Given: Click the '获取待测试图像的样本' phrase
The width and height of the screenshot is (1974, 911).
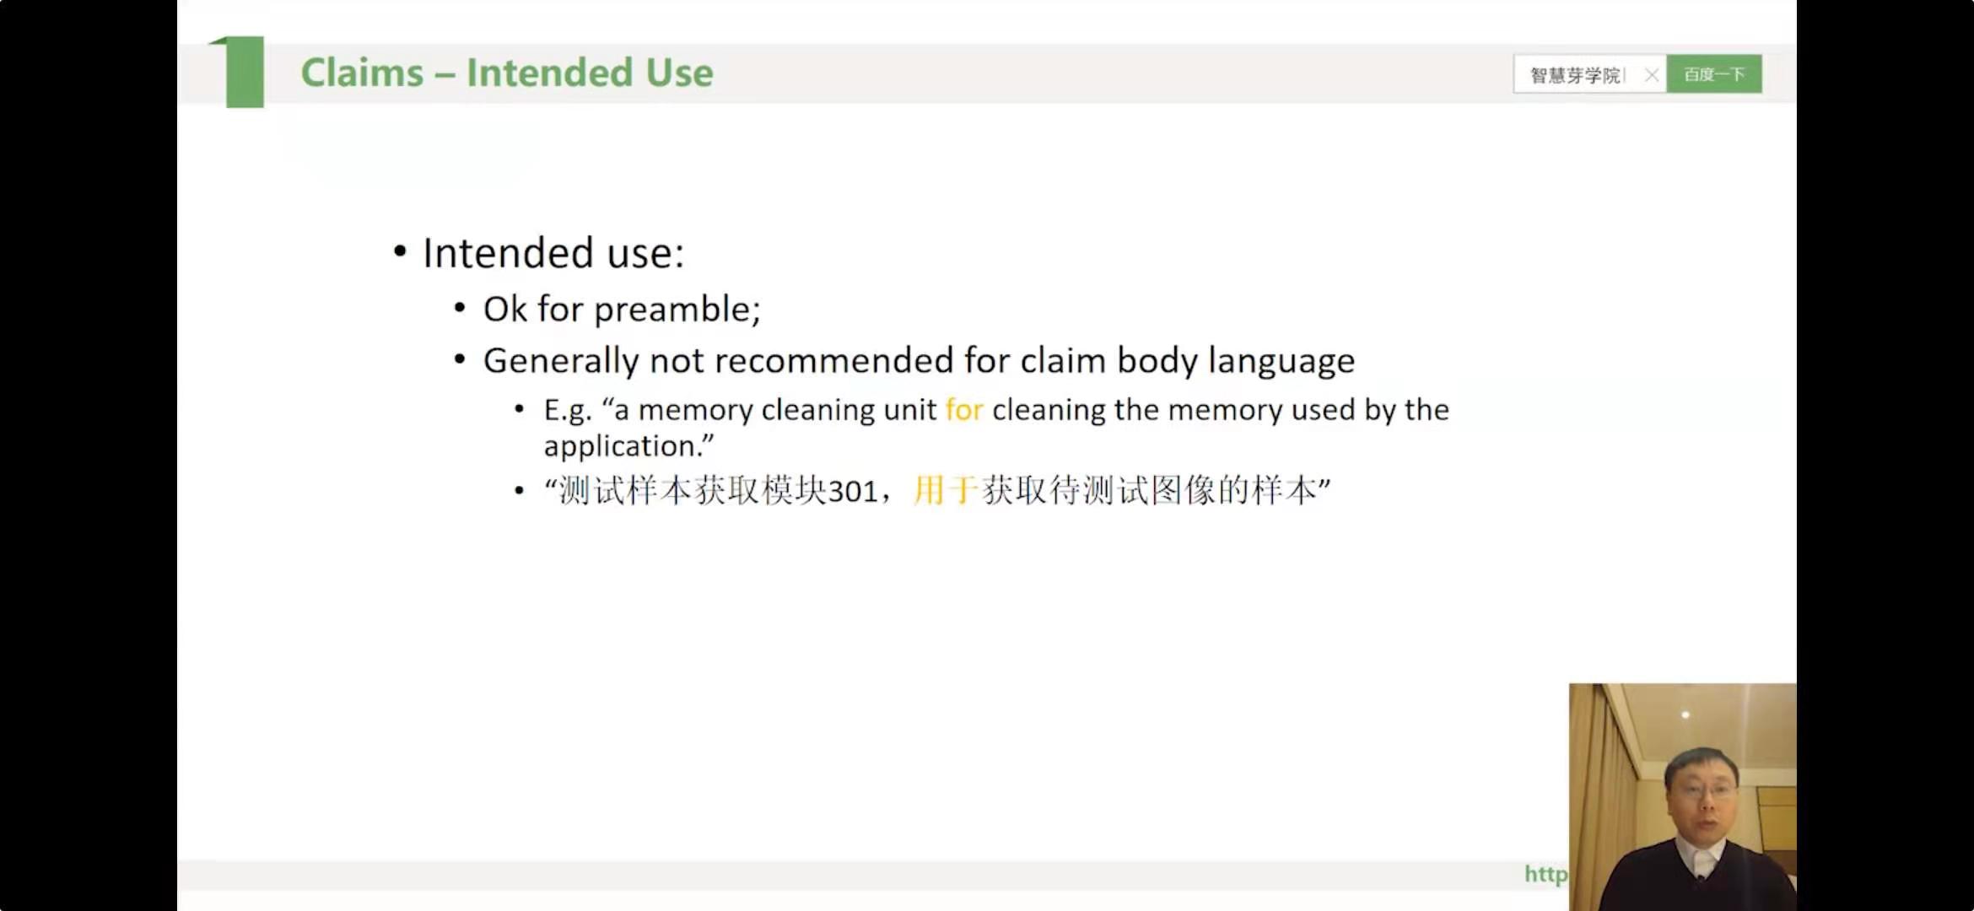Looking at the screenshot, I should click(x=1149, y=490).
